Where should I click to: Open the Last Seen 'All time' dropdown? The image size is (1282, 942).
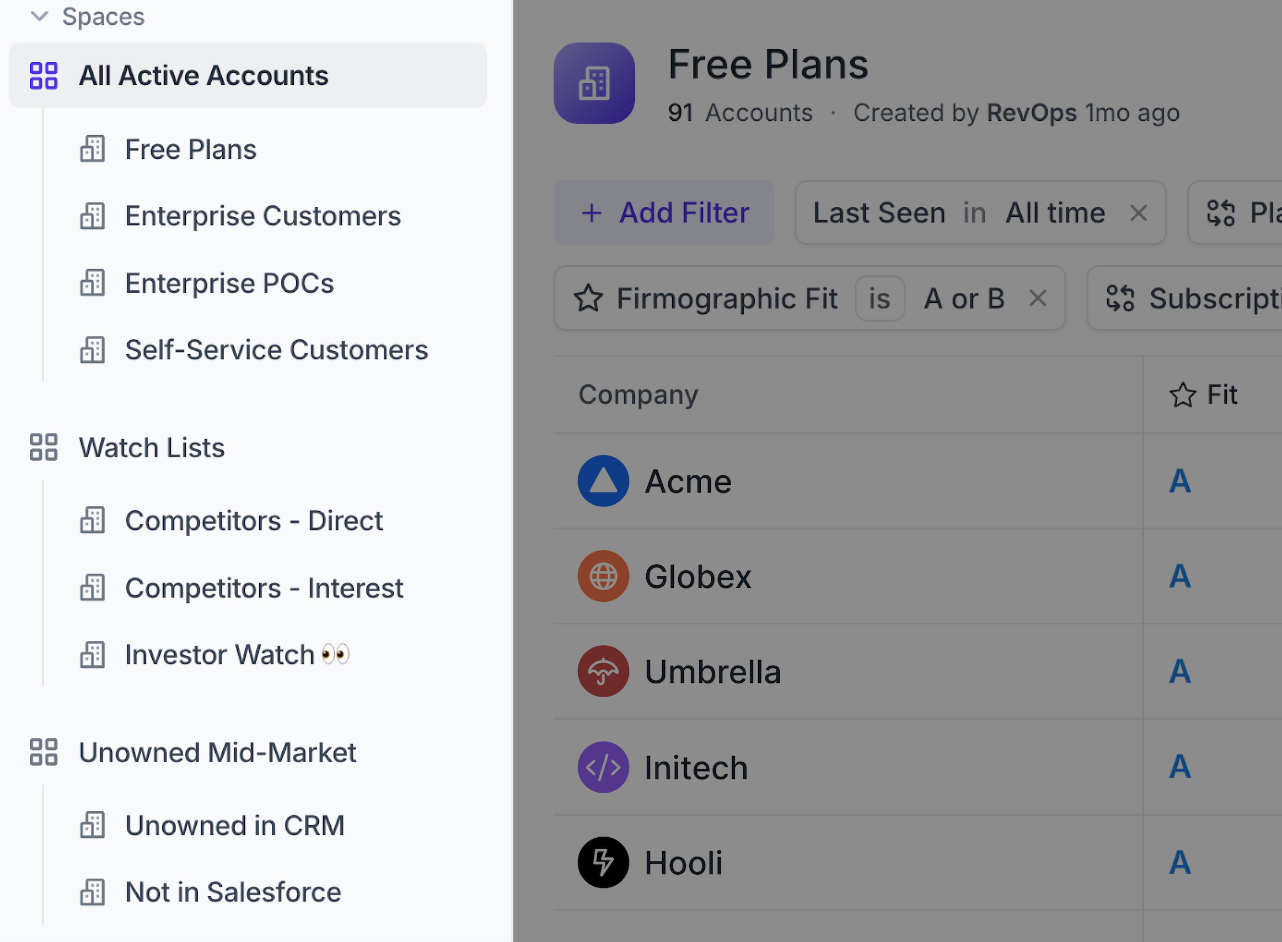pos(1055,213)
